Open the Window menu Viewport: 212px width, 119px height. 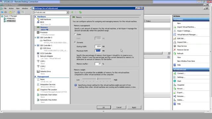point(25,8)
